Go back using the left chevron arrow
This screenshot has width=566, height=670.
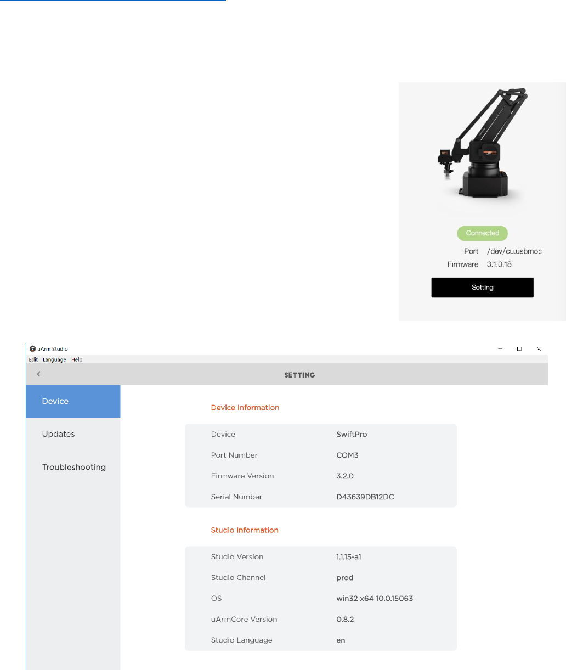[38, 374]
